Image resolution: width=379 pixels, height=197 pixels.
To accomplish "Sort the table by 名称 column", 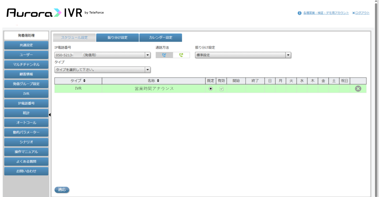I will pos(153,81).
